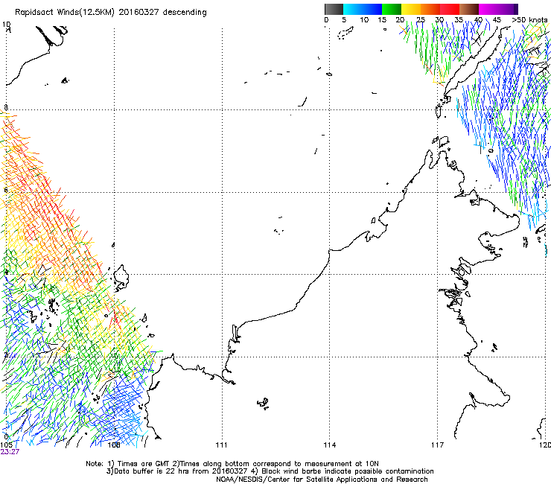Click the '114' longitude axis label
This screenshot has width=551, height=484.
coord(329,445)
